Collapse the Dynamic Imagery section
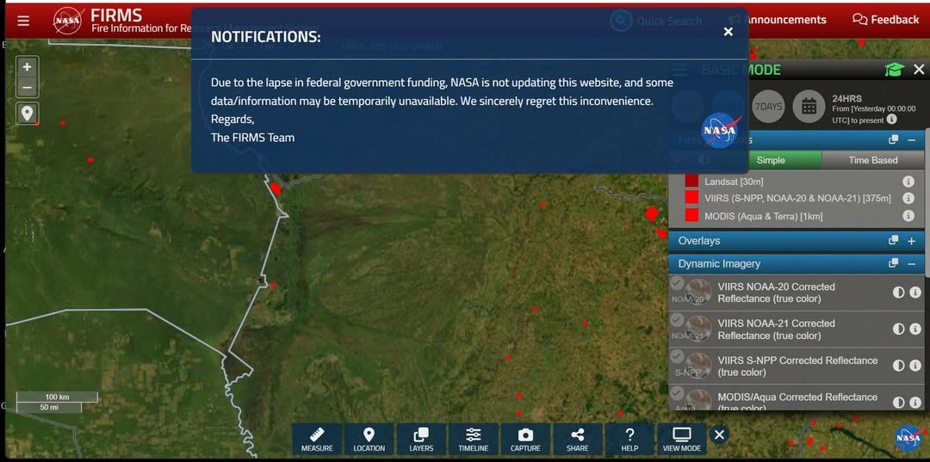The height and width of the screenshot is (462, 930). coord(911,264)
